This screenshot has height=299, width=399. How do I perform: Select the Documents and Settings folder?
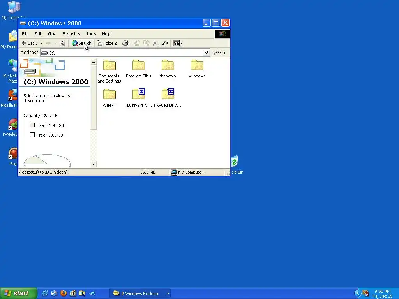pos(109,72)
